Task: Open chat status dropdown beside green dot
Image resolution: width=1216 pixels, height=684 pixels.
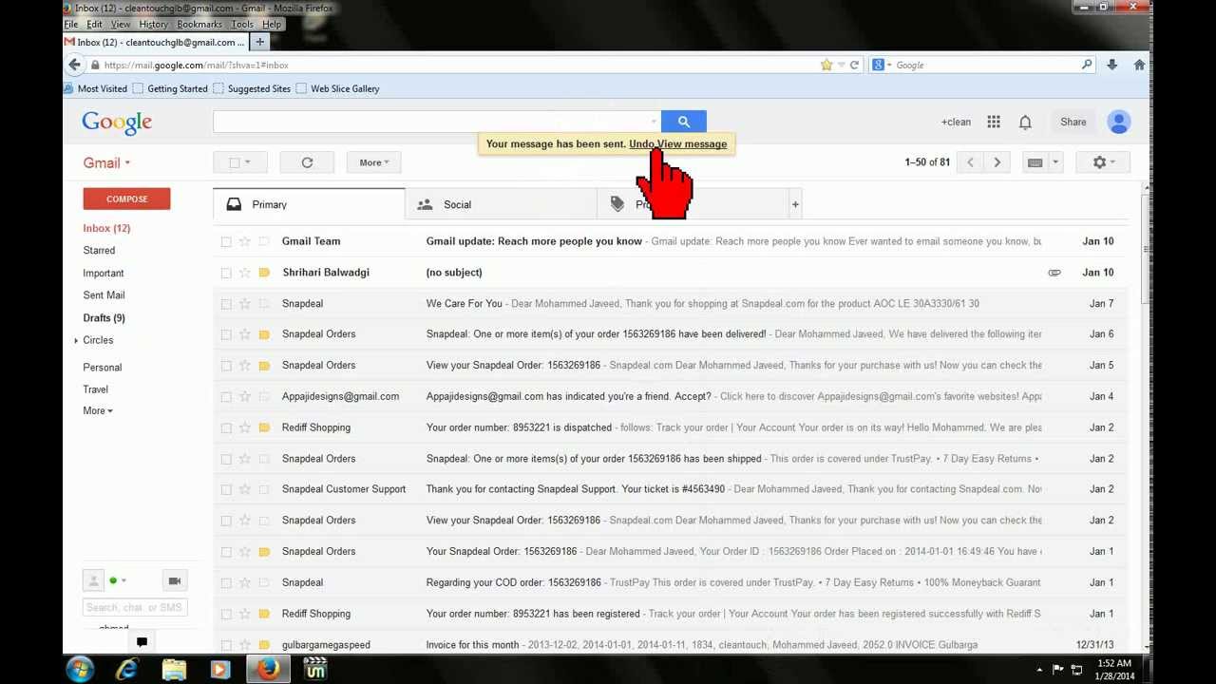Action: (123, 580)
